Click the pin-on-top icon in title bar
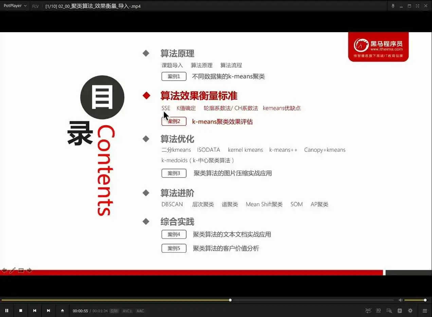Image resolution: width=432 pixels, height=317 pixels. point(393,6)
